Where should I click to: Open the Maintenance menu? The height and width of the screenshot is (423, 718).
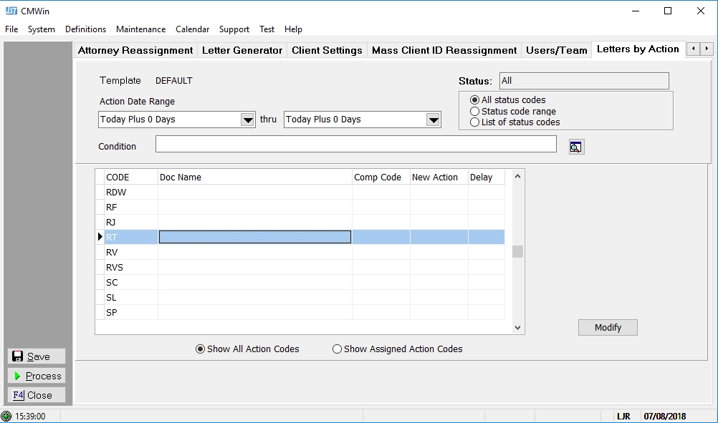point(140,29)
